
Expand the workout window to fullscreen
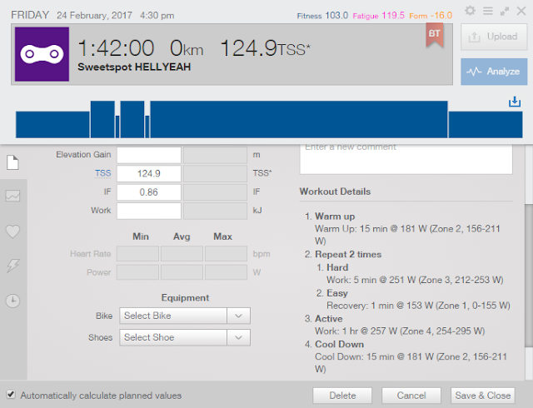pos(505,11)
